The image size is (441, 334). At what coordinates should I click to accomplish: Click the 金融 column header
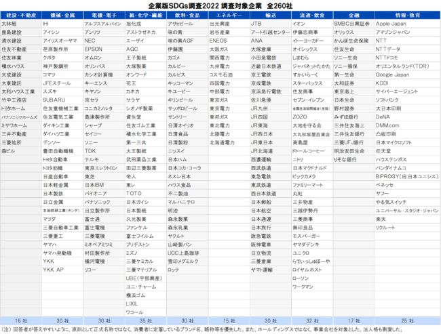pos(353,15)
